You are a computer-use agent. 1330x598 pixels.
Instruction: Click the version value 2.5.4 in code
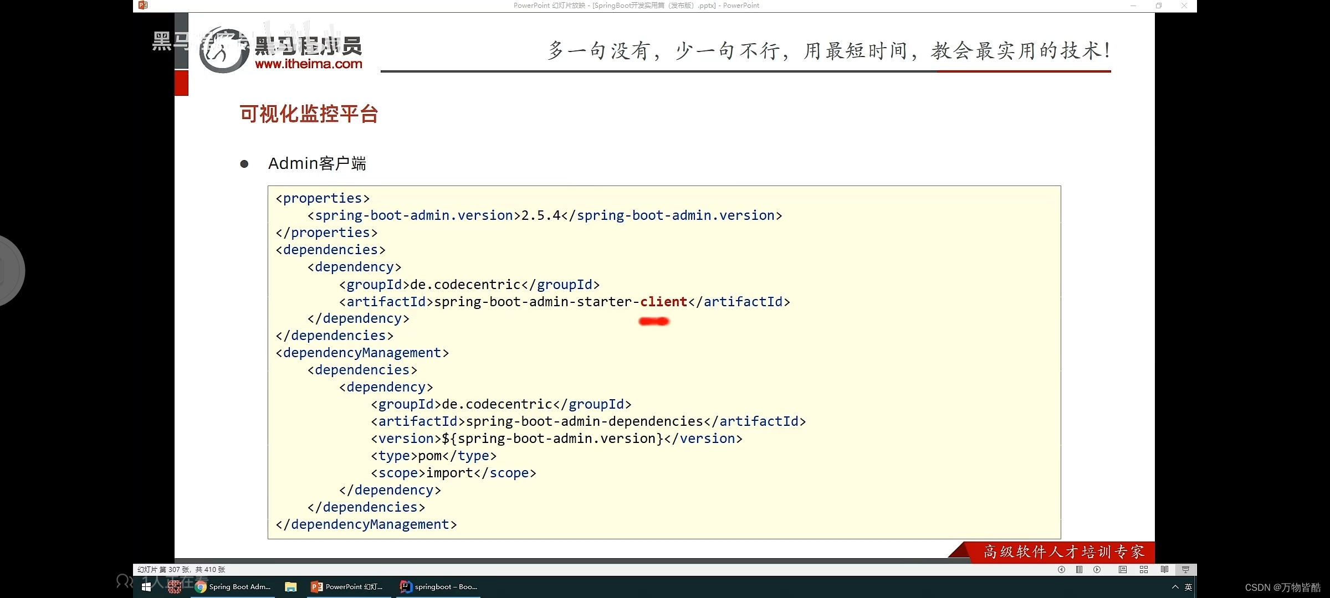(541, 215)
